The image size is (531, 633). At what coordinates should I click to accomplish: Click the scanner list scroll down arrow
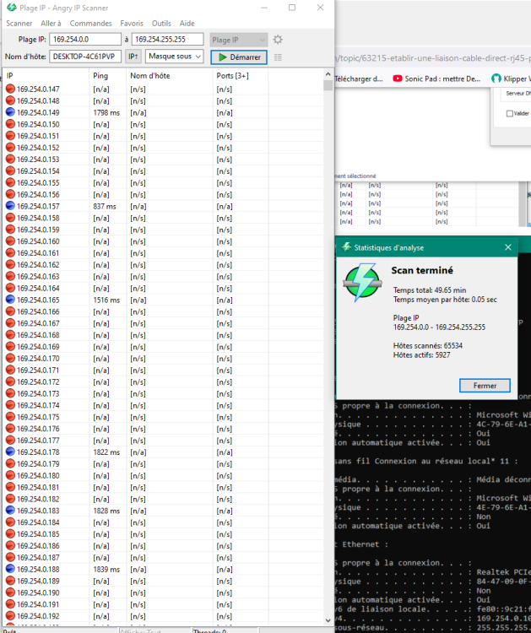point(328,620)
